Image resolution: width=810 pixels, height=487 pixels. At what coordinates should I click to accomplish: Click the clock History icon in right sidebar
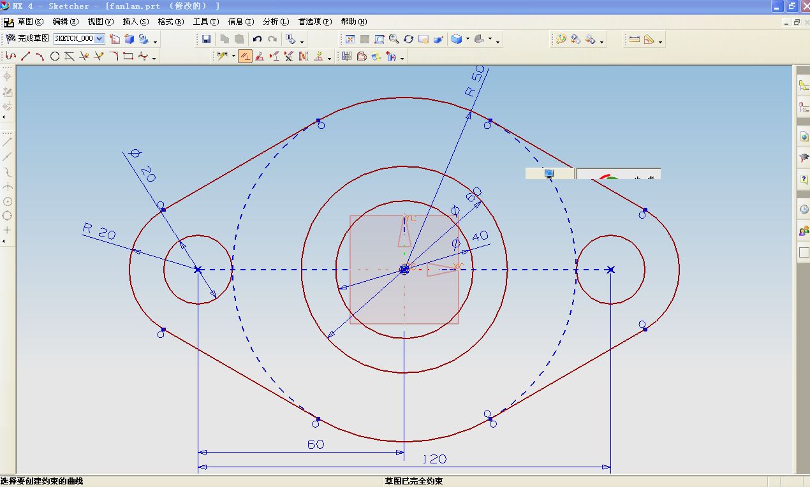point(804,209)
